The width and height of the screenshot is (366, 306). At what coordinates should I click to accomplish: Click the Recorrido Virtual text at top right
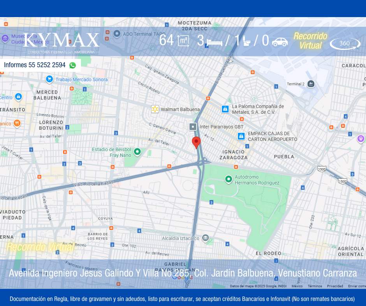pos(310,41)
